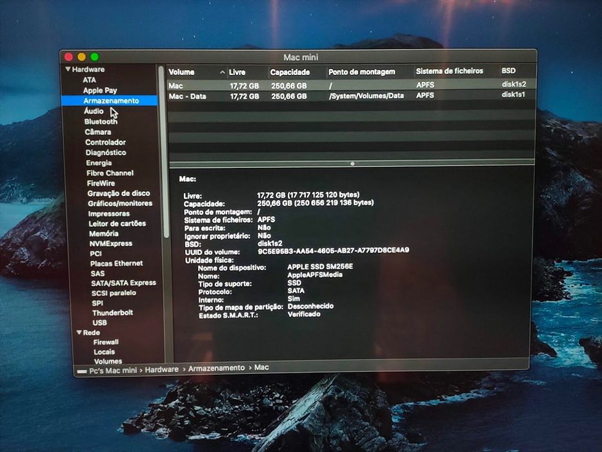Screen dimensions: 602x452
Task: Select SATA/SATA Express entry
Action: coord(124,283)
